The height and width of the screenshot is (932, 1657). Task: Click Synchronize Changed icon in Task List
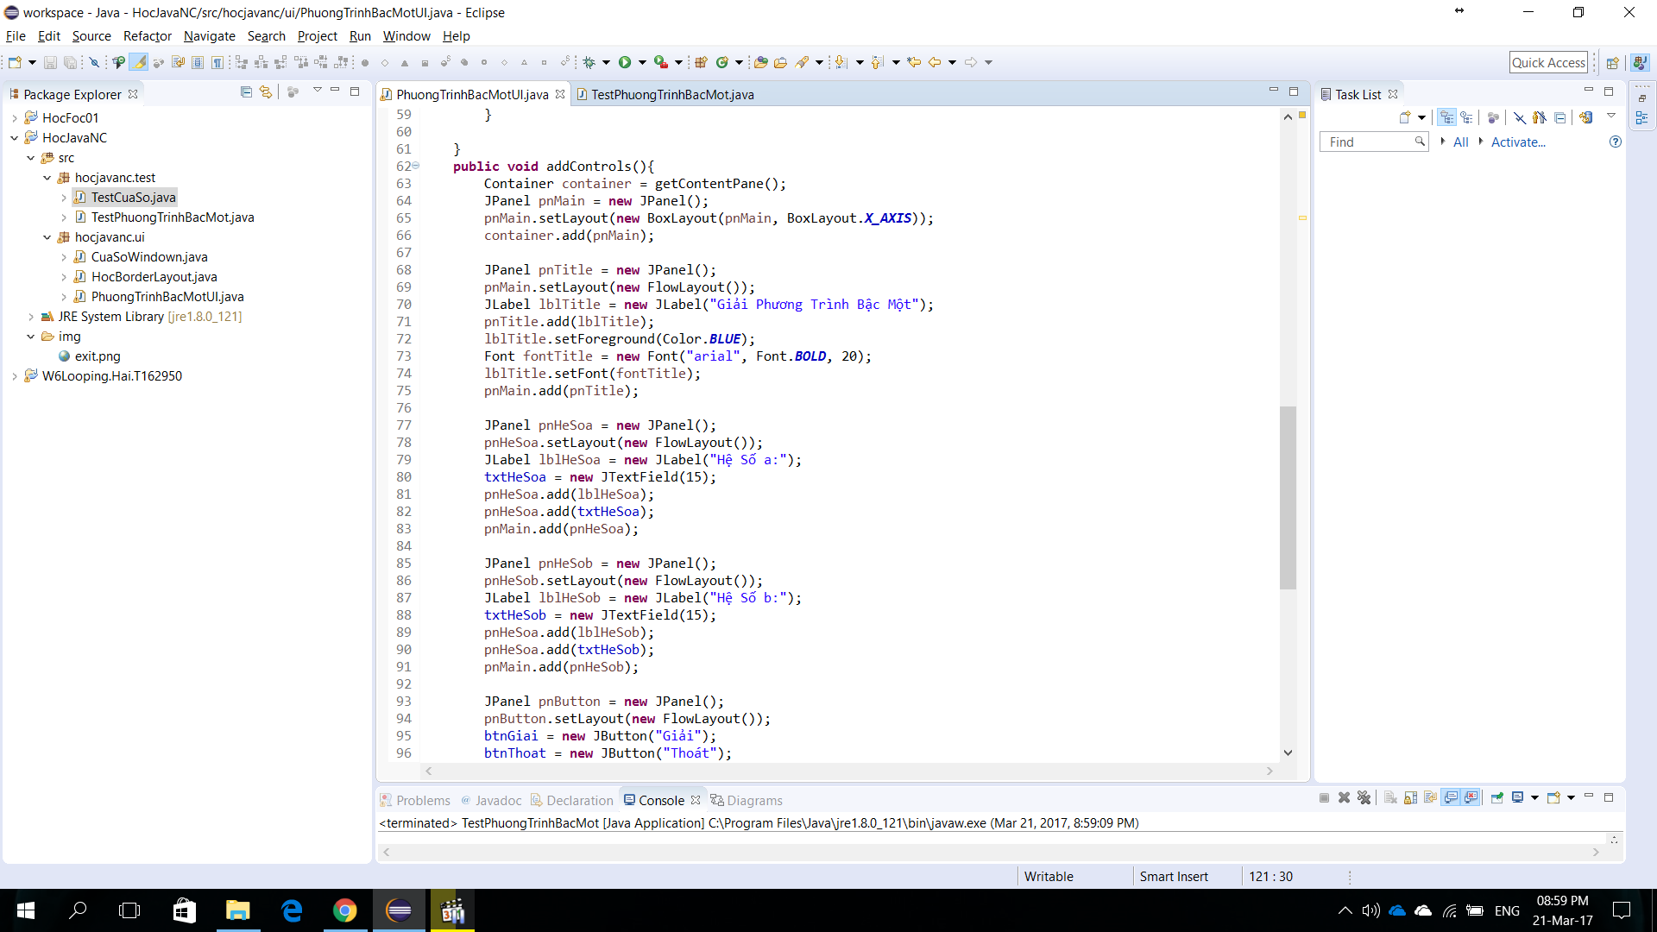[1585, 117]
